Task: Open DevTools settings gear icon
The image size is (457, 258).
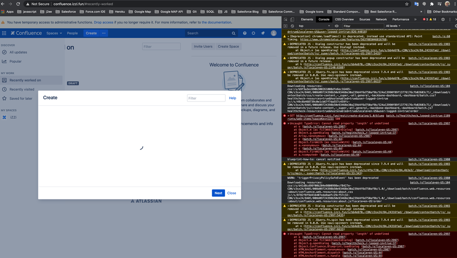Action: [443, 19]
